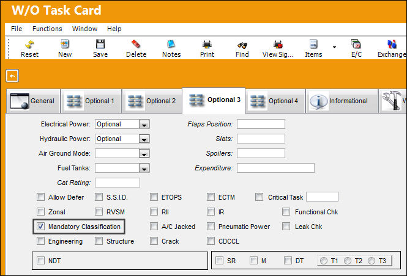This screenshot has width=407, height=276.
Task: Click the View Sig... toolbar icon
Action: click(x=278, y=45)
